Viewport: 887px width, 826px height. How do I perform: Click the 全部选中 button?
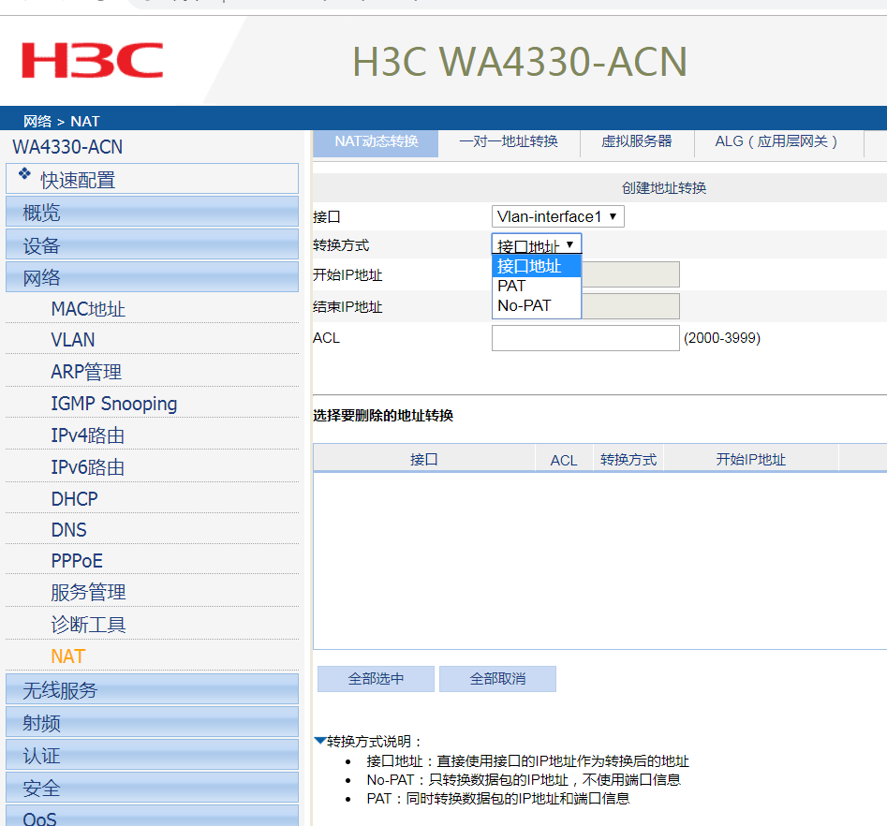376,678
